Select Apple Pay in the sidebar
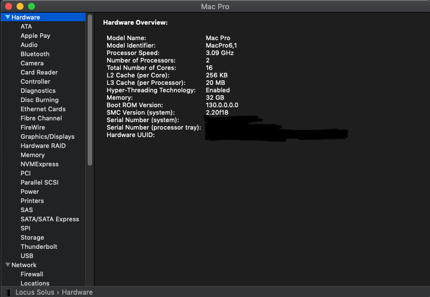The width and height of the screenshot is (430, 297). point(35,36)
